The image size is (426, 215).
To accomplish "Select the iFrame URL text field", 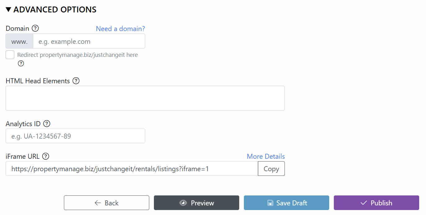I will 132,169.
